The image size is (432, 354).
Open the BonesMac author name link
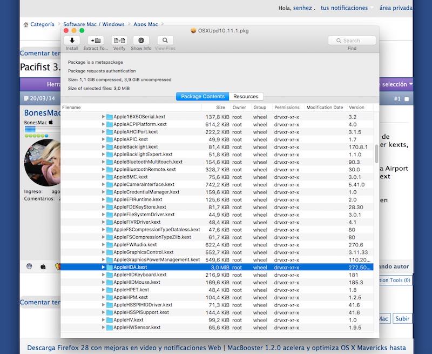pos(42,113)
